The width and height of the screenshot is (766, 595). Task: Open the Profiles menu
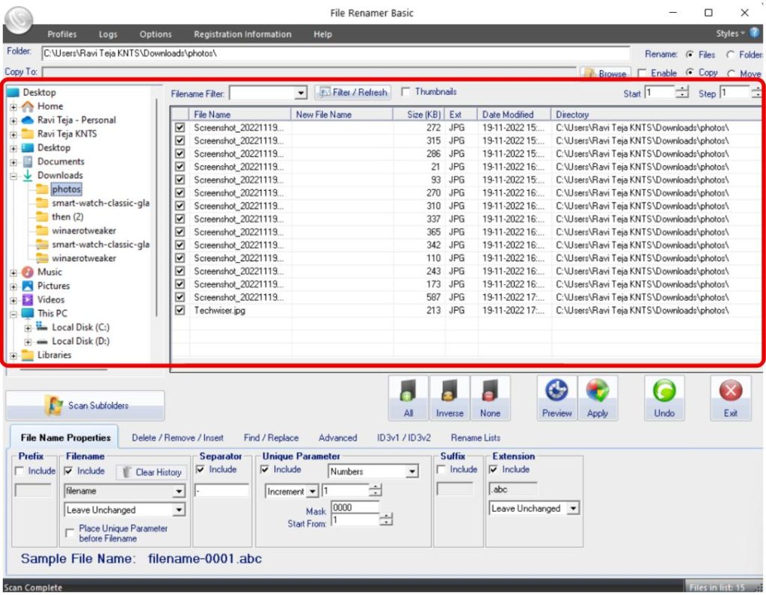62,34
